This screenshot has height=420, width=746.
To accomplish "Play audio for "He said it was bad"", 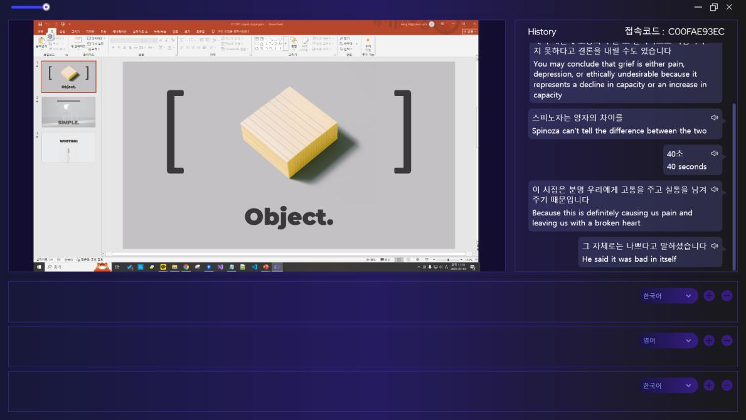I will pyautogui.click(x=714, y=246).
